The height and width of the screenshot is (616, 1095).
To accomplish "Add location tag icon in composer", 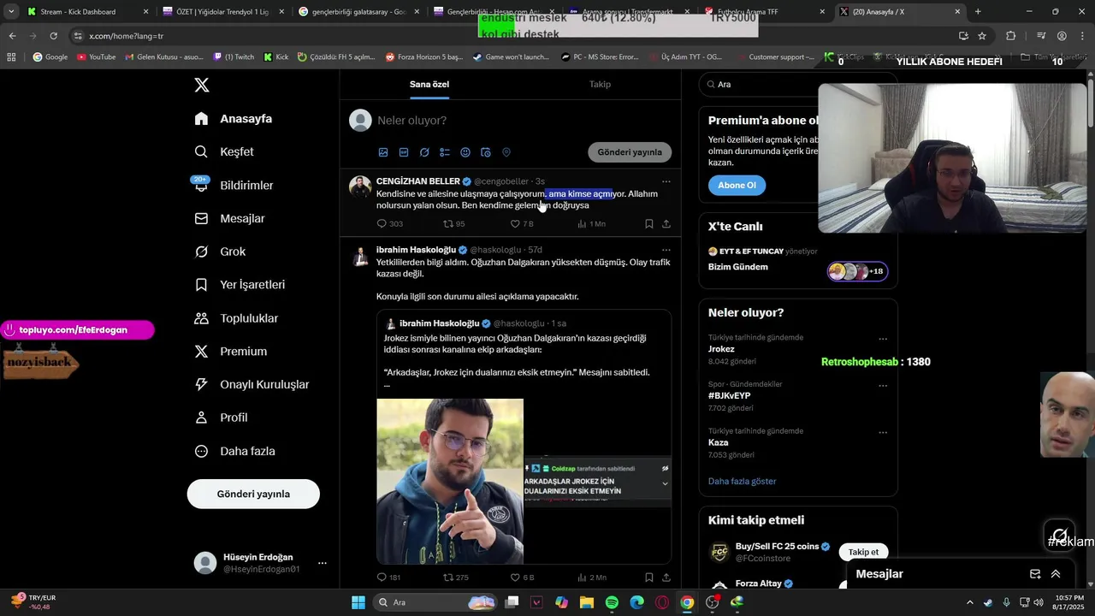I will coord(506,152).
